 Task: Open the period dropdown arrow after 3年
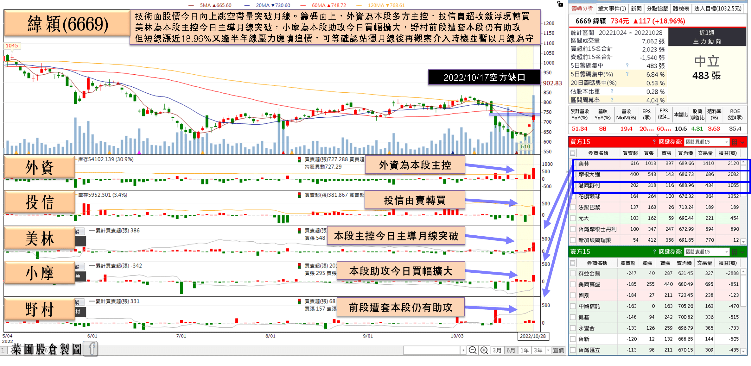pos(548,350)
